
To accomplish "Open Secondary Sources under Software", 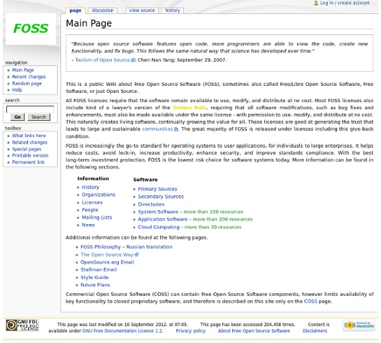I will pyautogui.click(x=161, y=197).
